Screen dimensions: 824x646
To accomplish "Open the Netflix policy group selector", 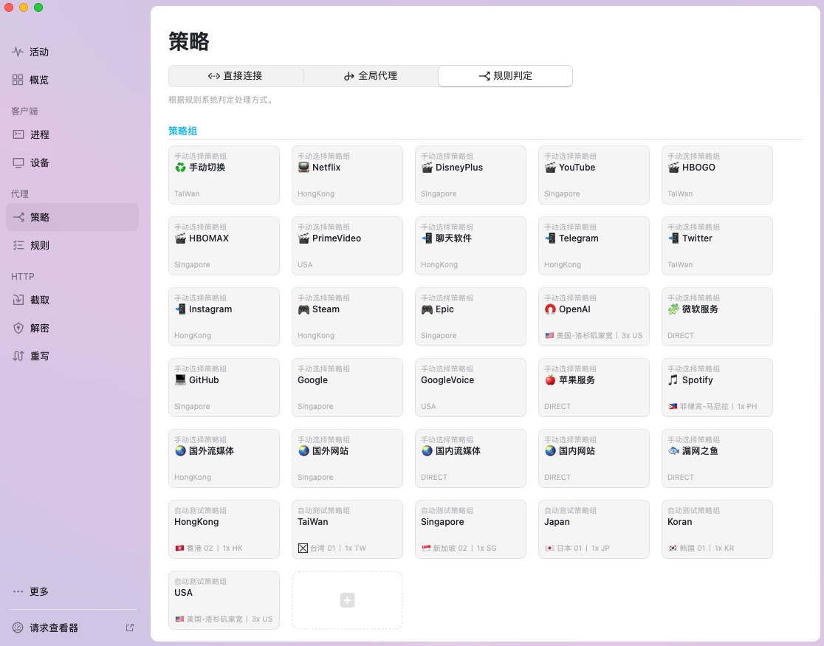I will (x=347, y=175).
